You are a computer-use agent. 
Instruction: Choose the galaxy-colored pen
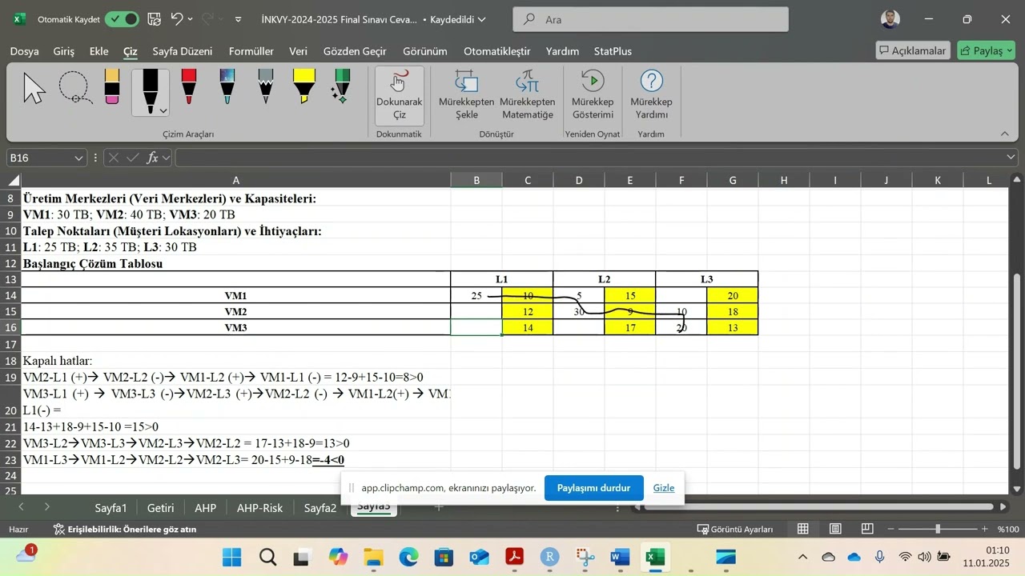(227, 86)
